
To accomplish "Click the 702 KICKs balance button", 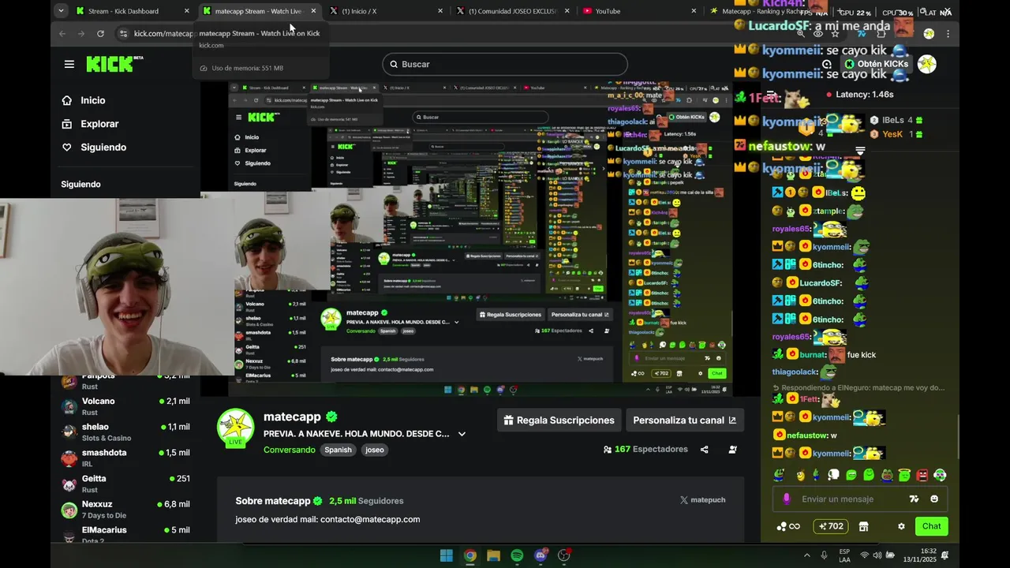I will [x=831, y=526].
